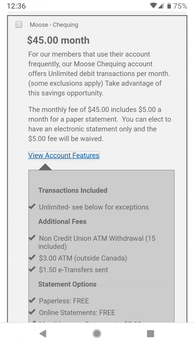
Task: Click checkmark next to Online Statements: FREE
Action: (32, 312)
